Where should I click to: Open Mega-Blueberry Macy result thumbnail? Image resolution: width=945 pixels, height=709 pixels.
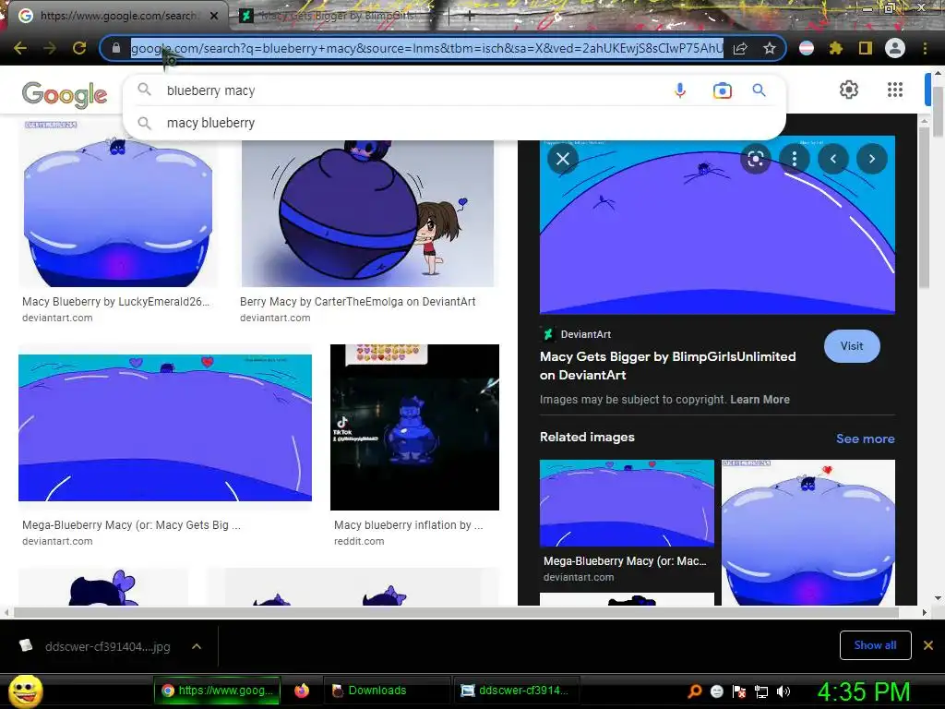(x=165, y=427)
